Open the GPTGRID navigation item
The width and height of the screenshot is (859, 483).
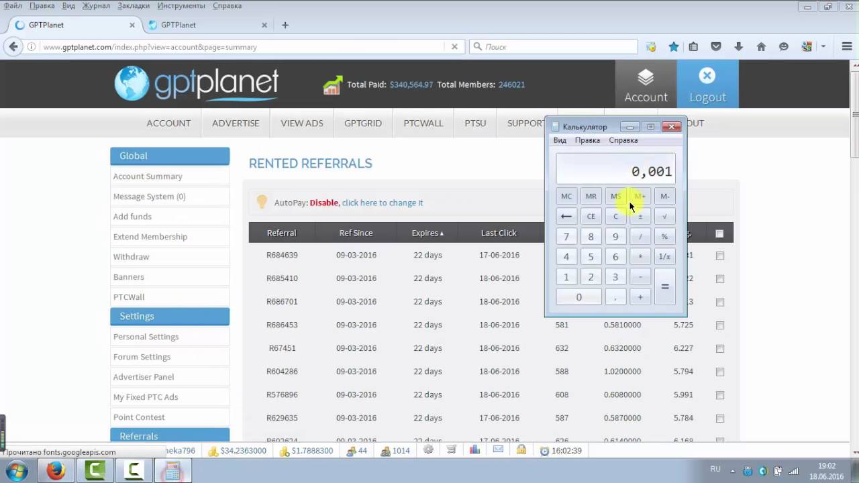363,123
